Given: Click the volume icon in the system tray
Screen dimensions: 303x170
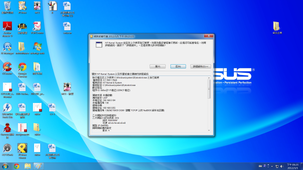Looking at the screenshot, I should (x=282, y=166).
